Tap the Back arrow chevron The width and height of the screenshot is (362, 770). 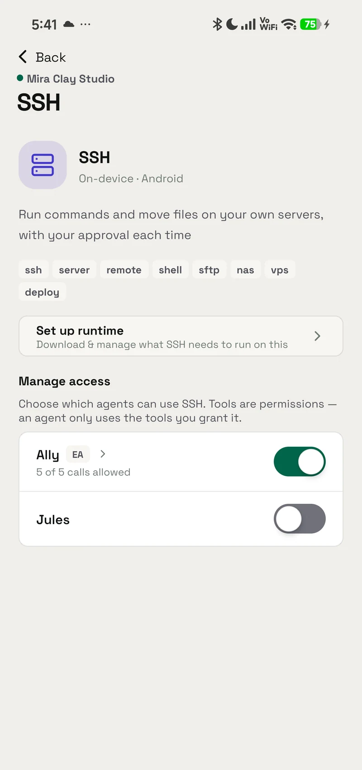pyautogui.click(x=23, y=57)
